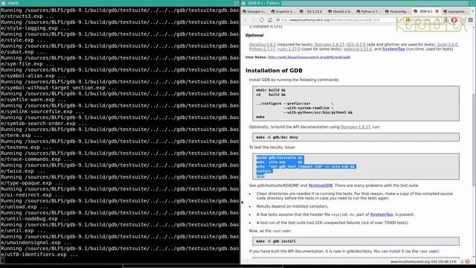Open Doxygen-1.8.17 link in Optional list
Image resolution: width=476 pixels, height=268 pixels.
click(x=329, y=45)
